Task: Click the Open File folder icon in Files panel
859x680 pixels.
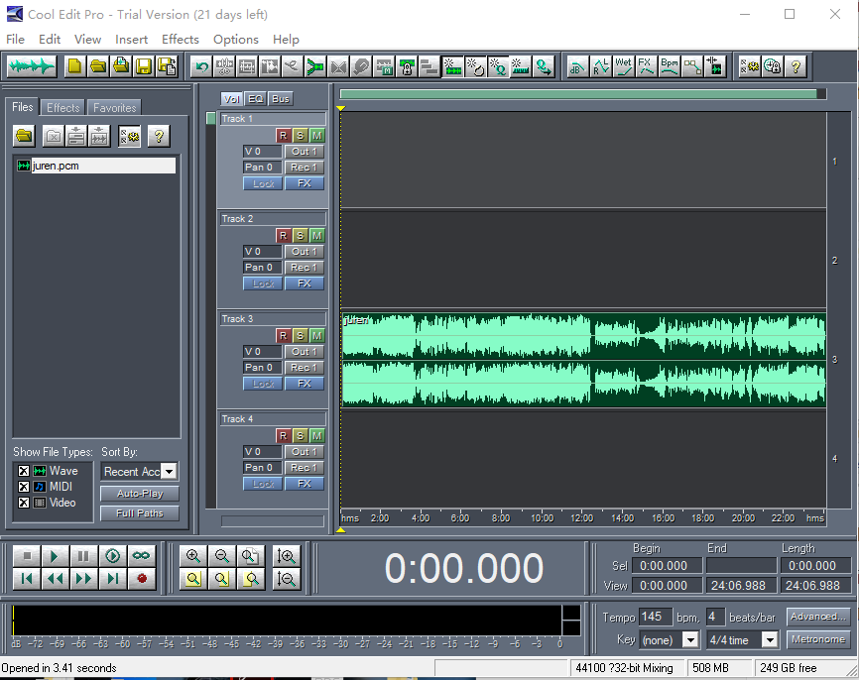Action: [x=24, y=136]
